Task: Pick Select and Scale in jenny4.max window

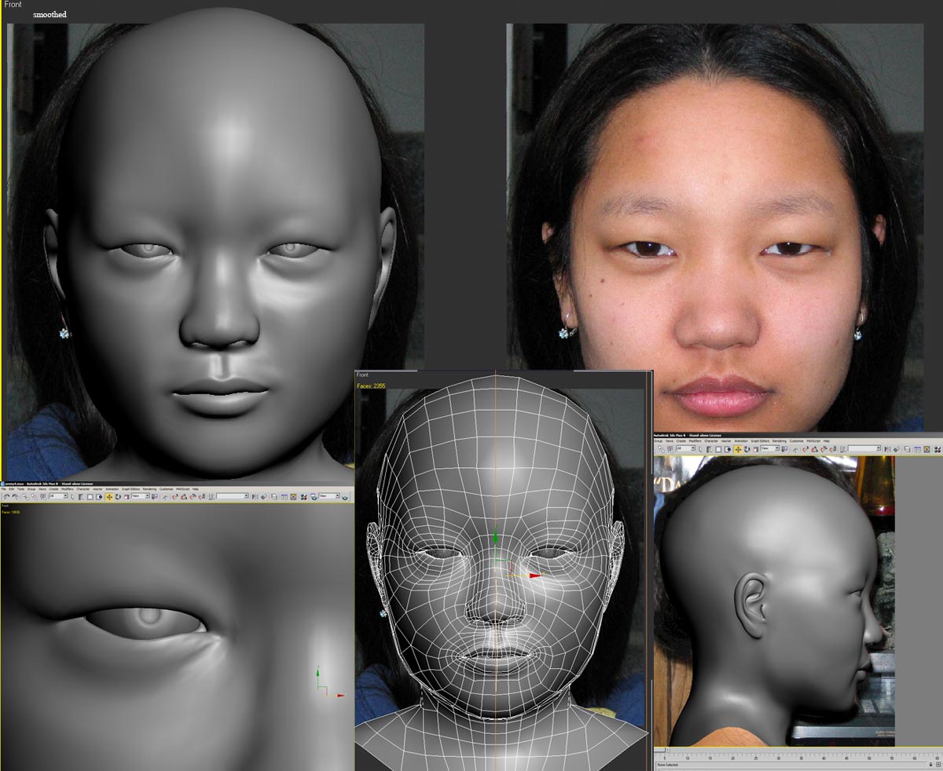Action: 127,497
